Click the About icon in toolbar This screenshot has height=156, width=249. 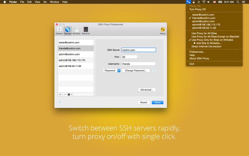(162, 30)
